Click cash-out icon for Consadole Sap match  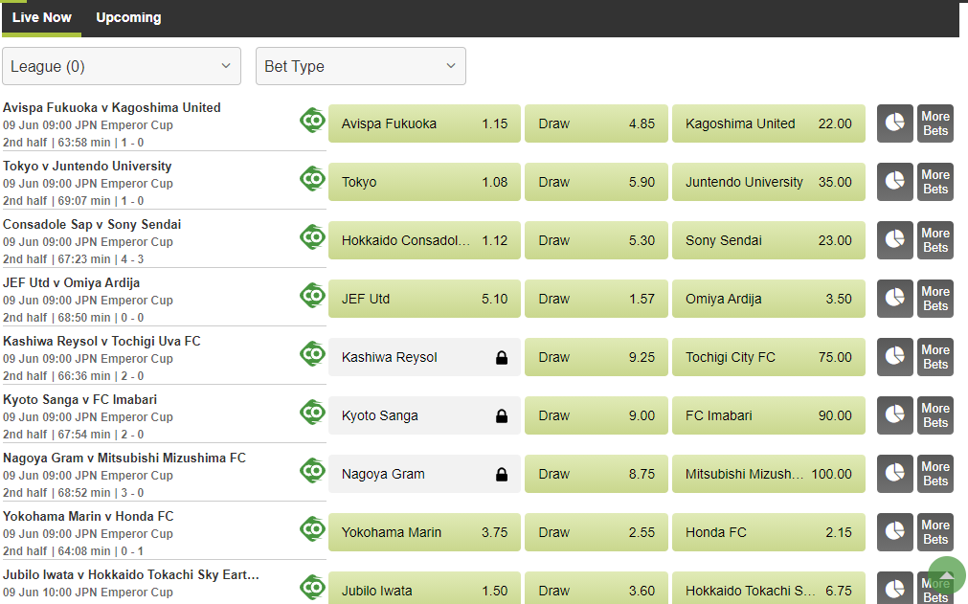pos(312,237)
